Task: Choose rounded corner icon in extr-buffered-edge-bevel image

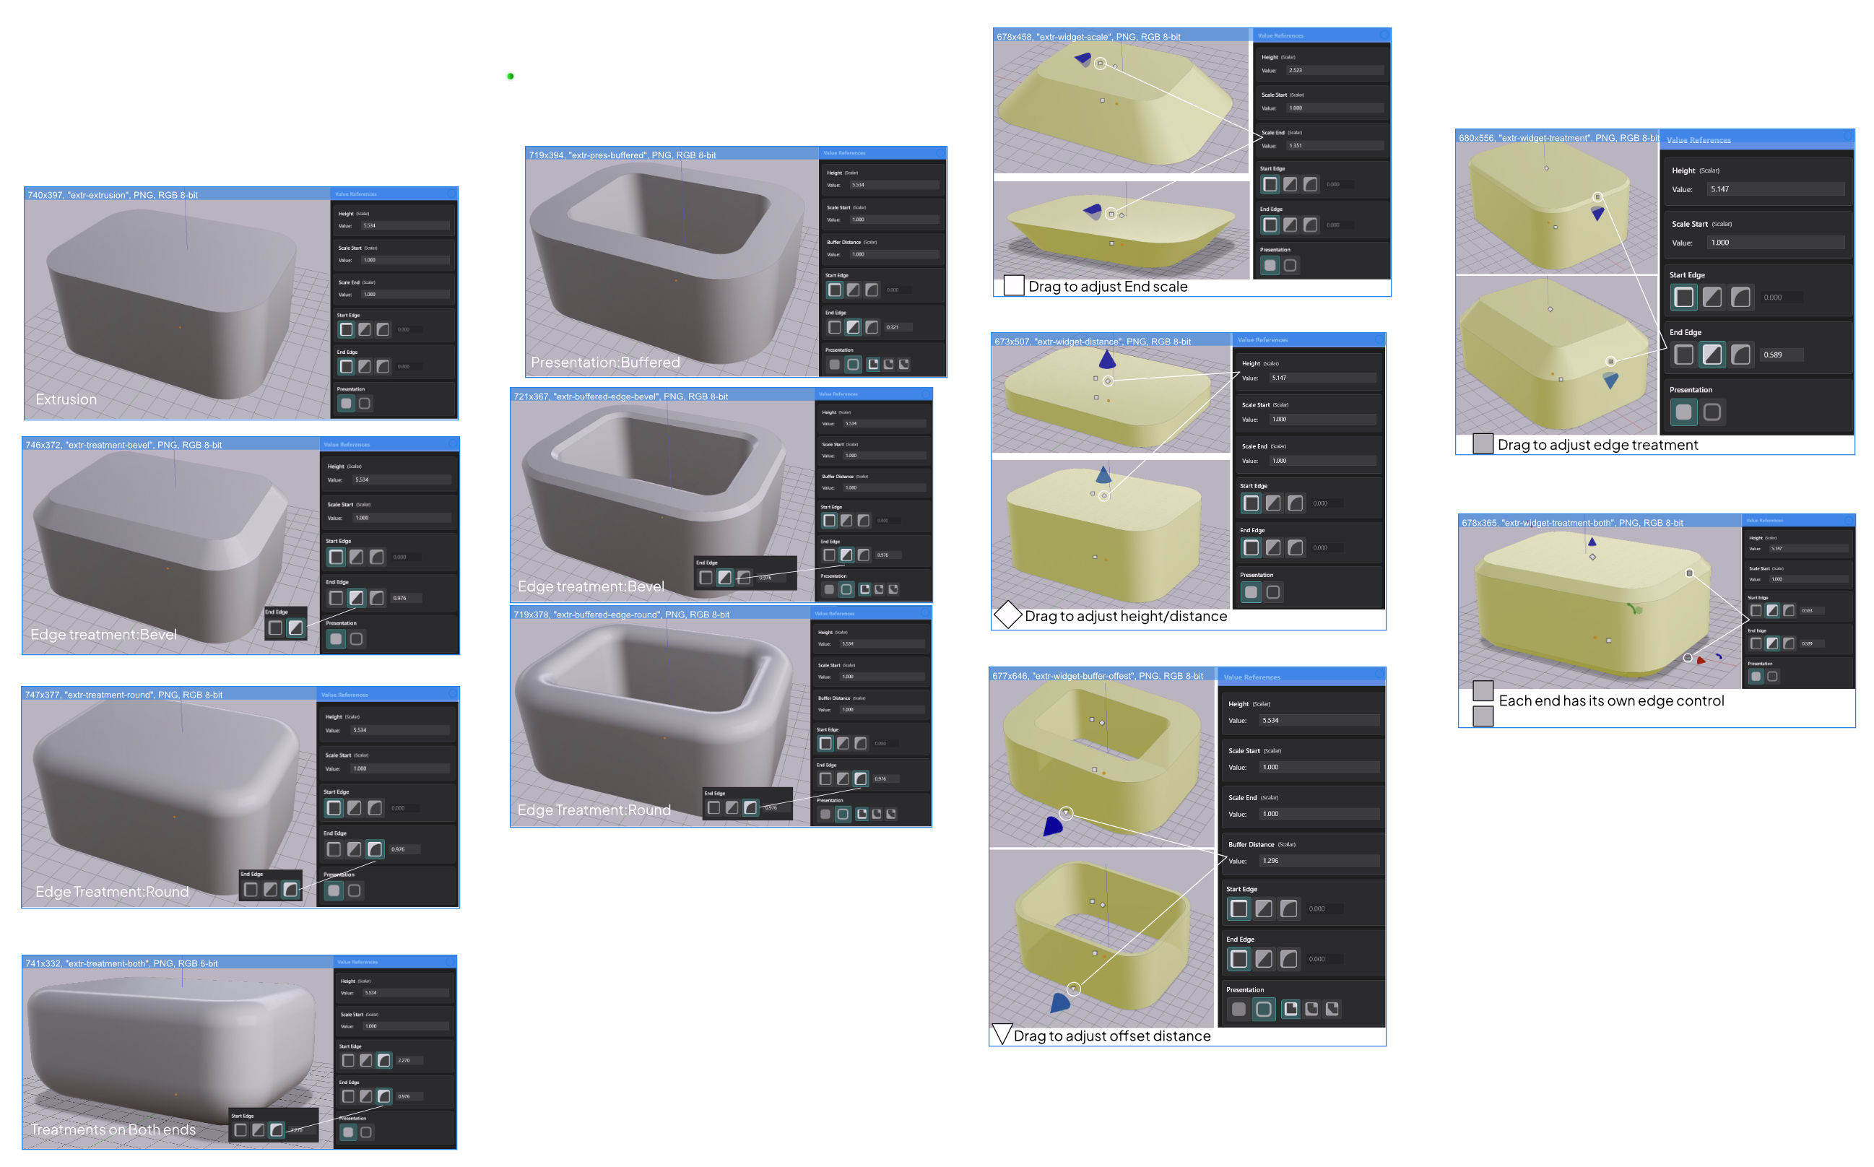Action: (879, 590)
